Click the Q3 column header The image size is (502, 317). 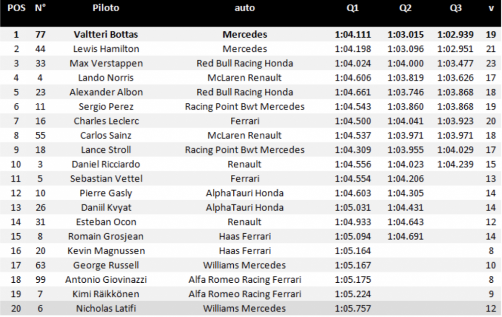pyautogui.click(x=455, y=8)
